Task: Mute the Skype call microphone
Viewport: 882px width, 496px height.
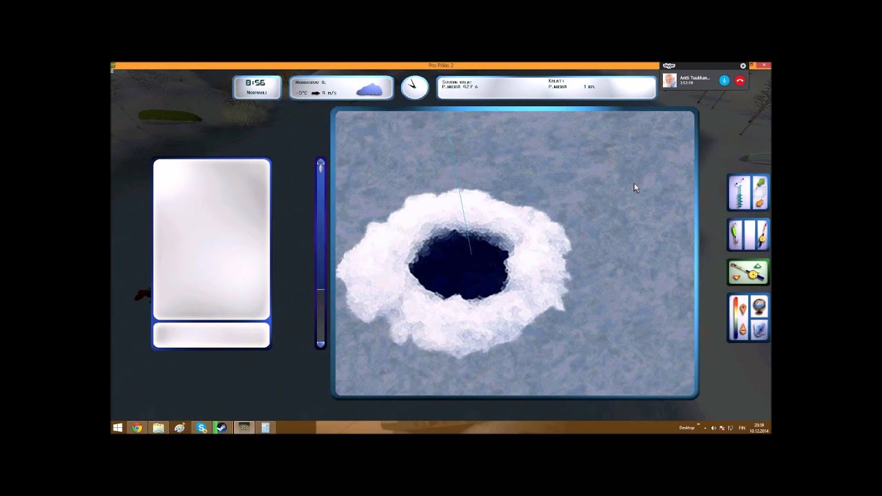Action: [724, 81]
